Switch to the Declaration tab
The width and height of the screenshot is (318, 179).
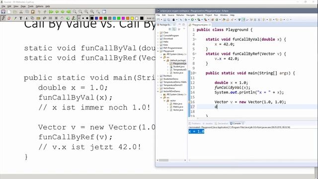click(222, 123)
